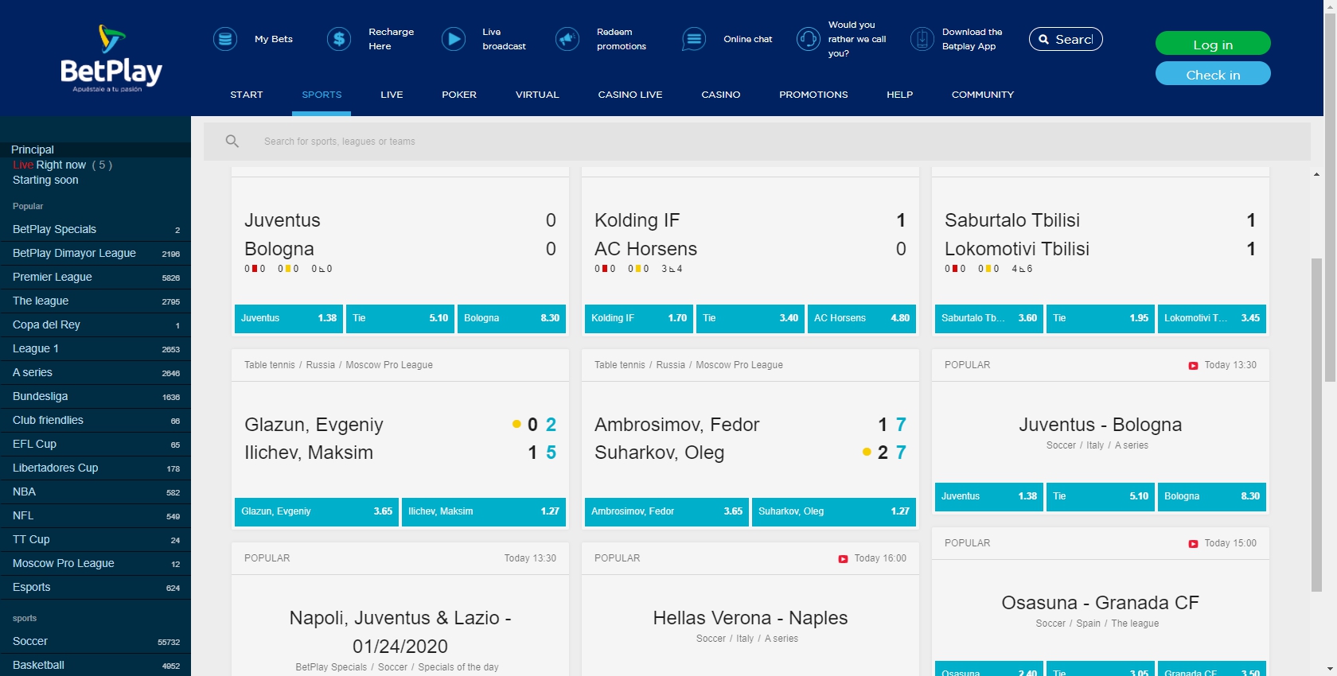1337x676 pixels.
Task: Switch to the LIVE tab
Action: (x=392, y=95)
